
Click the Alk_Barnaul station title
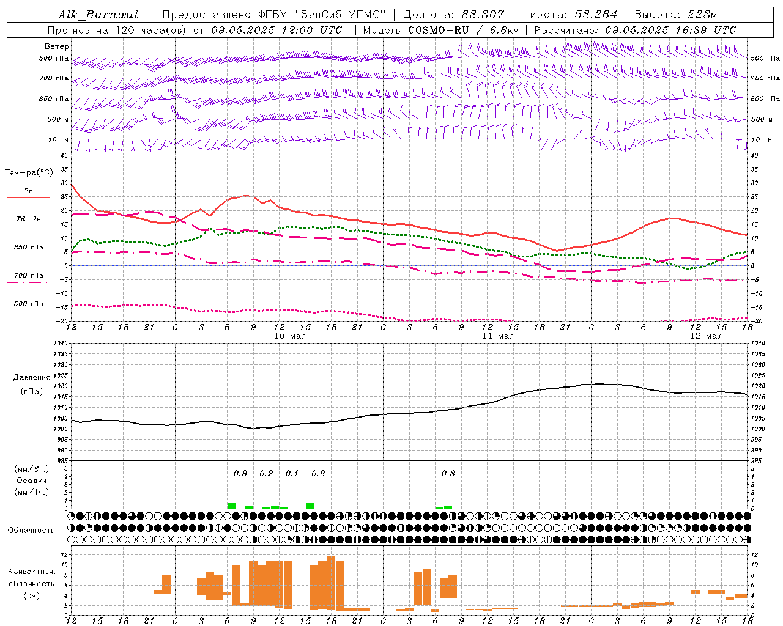98,15
